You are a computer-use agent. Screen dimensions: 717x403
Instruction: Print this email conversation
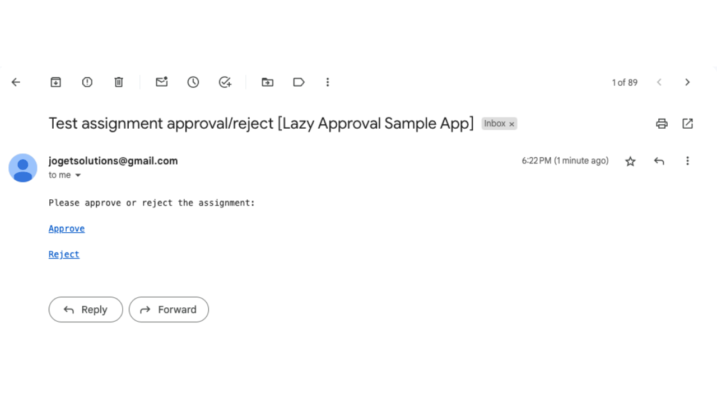point(662,124)
